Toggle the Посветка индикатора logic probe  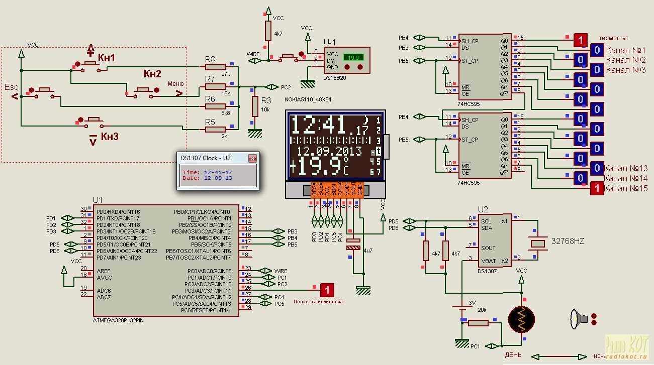click(x=327, y=290)
